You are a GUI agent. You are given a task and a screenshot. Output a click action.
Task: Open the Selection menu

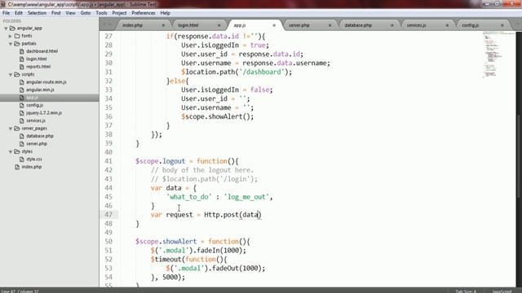tap(37, 13)
